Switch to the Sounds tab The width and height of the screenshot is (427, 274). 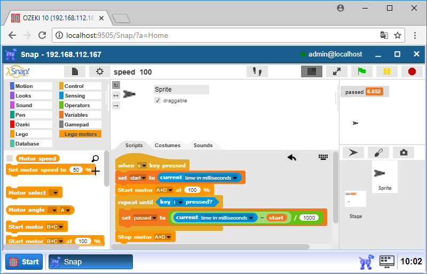(203, 146)
